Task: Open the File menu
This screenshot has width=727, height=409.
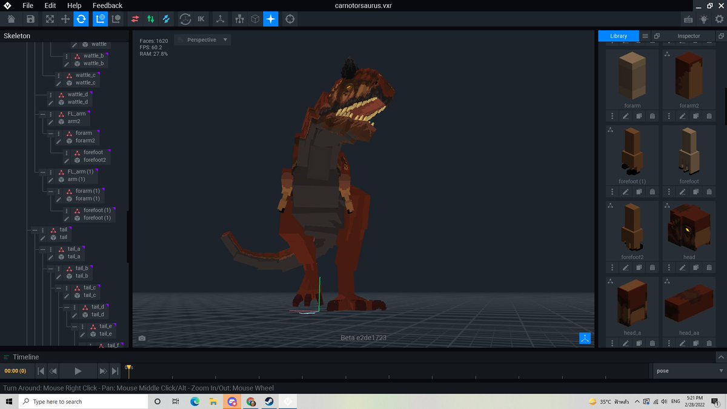Action: [x=28, y=5]
